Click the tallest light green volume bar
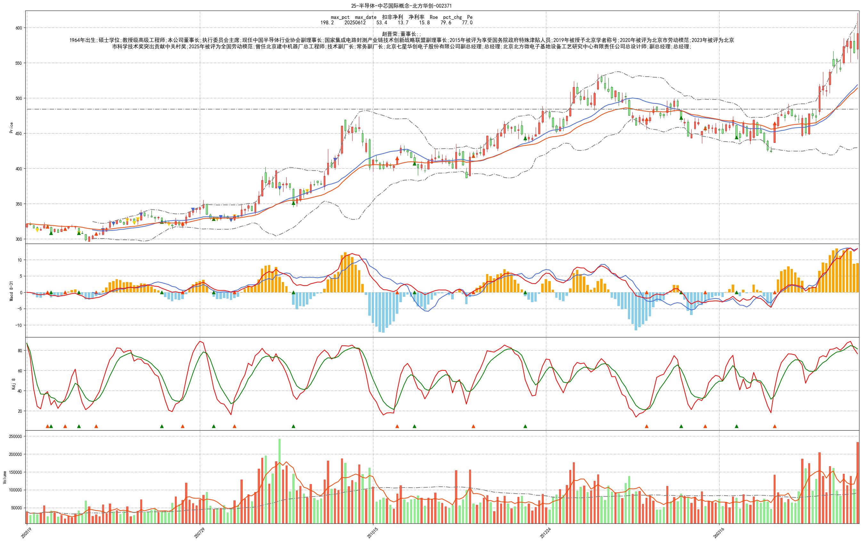This screenshot has width=862, height=542. click(280, 481)
